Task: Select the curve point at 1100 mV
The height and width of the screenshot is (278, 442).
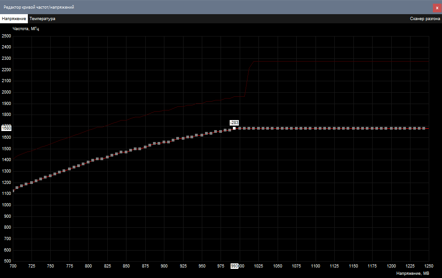Action: 316,128
